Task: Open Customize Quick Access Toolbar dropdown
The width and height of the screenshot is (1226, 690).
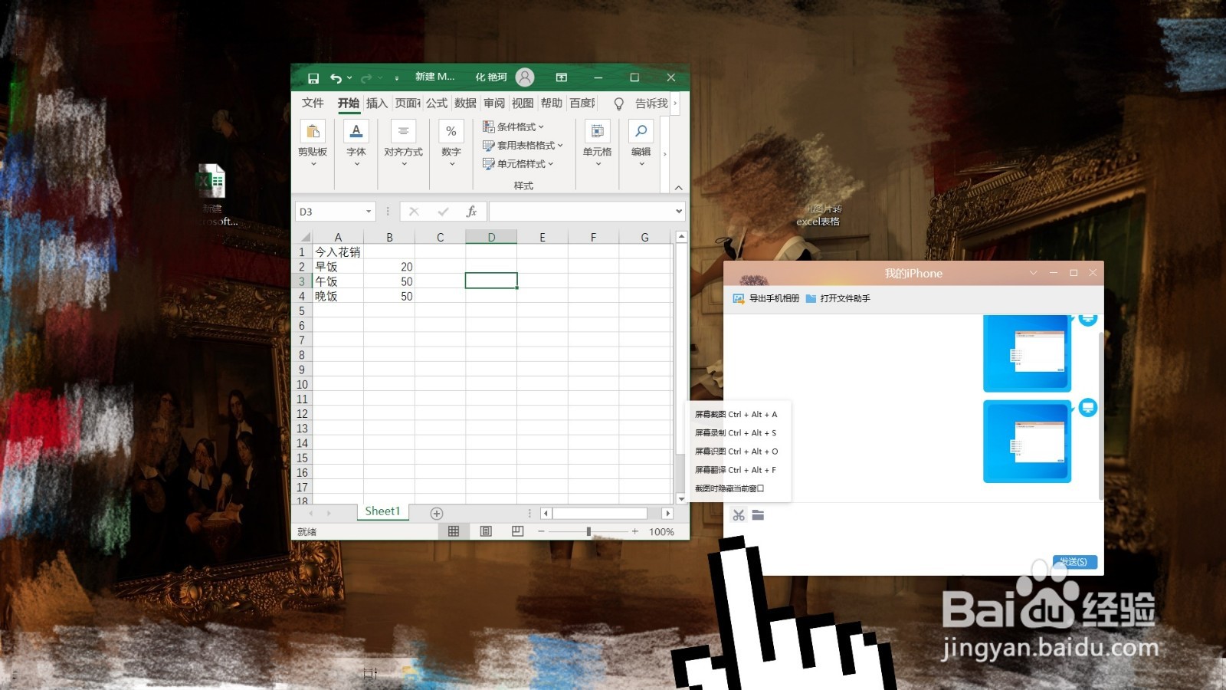Action: pos(396,78)
